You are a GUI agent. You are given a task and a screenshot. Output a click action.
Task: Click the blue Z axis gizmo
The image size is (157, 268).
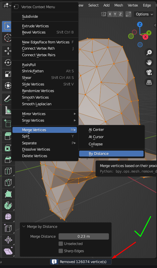click(x=140, y=24)
